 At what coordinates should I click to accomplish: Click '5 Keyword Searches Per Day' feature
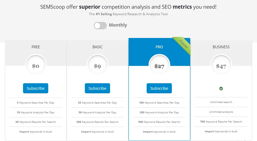coord(36,103)
